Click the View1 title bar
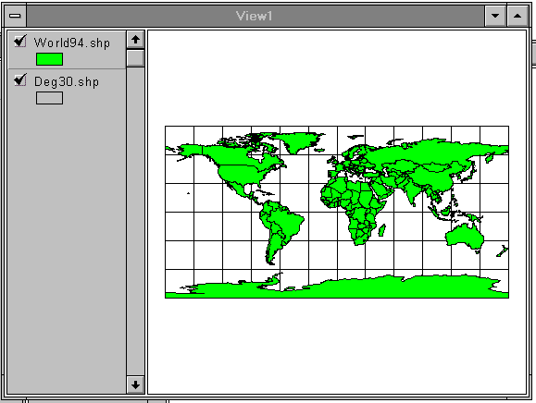This screenshot has width=536, height=403. [x=255, y=16]
